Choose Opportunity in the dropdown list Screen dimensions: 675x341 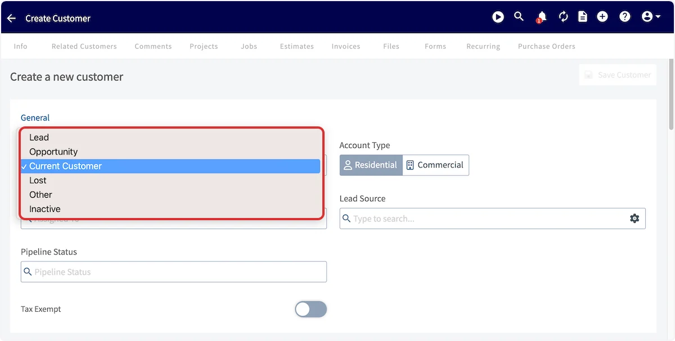coord(170,152)
